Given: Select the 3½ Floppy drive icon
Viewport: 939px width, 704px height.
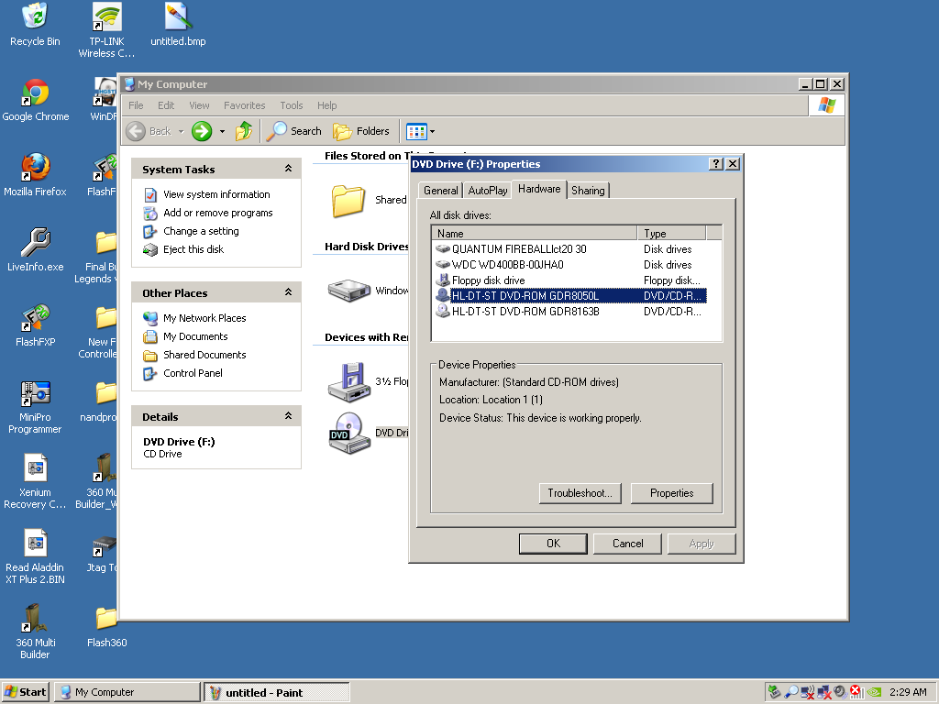Looking at the screenshot, I should tap(349, 381).
